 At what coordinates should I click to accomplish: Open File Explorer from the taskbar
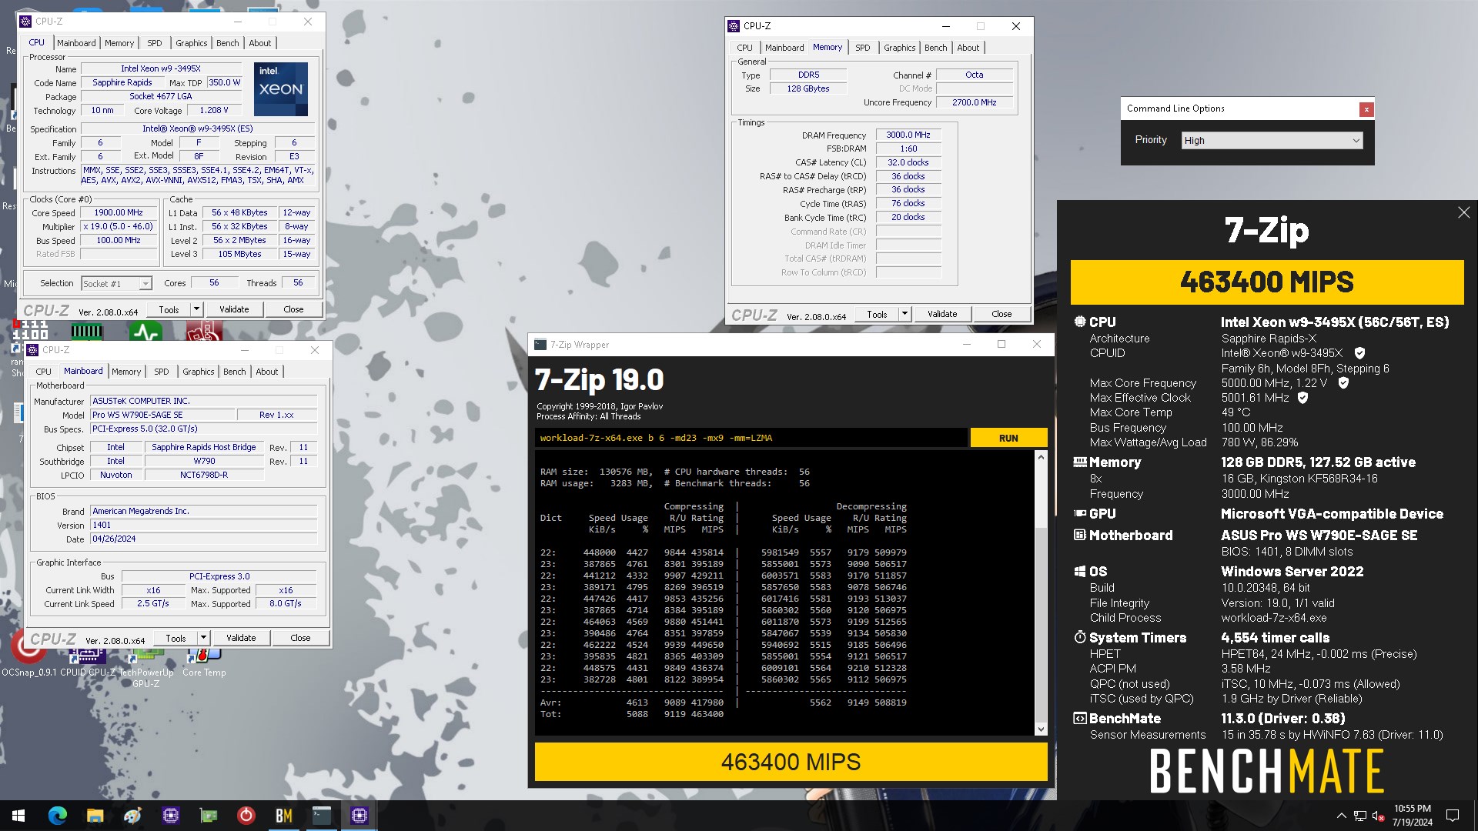[95, 816]
